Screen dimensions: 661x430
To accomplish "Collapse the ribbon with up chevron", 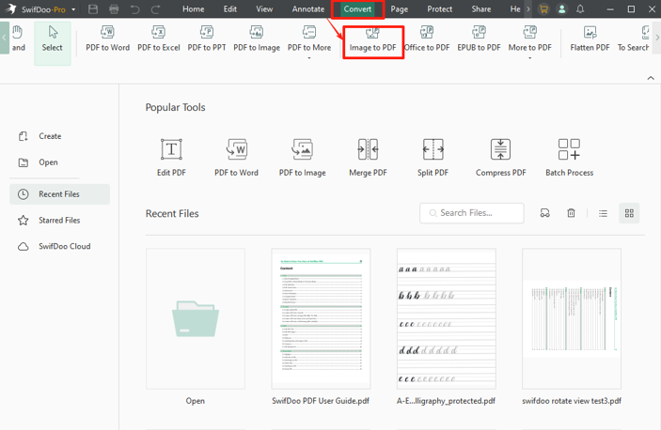I will point(651,78).
